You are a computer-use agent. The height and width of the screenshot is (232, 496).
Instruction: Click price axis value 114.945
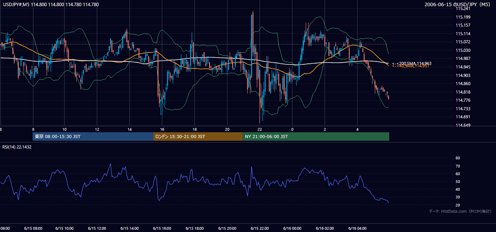463,67
